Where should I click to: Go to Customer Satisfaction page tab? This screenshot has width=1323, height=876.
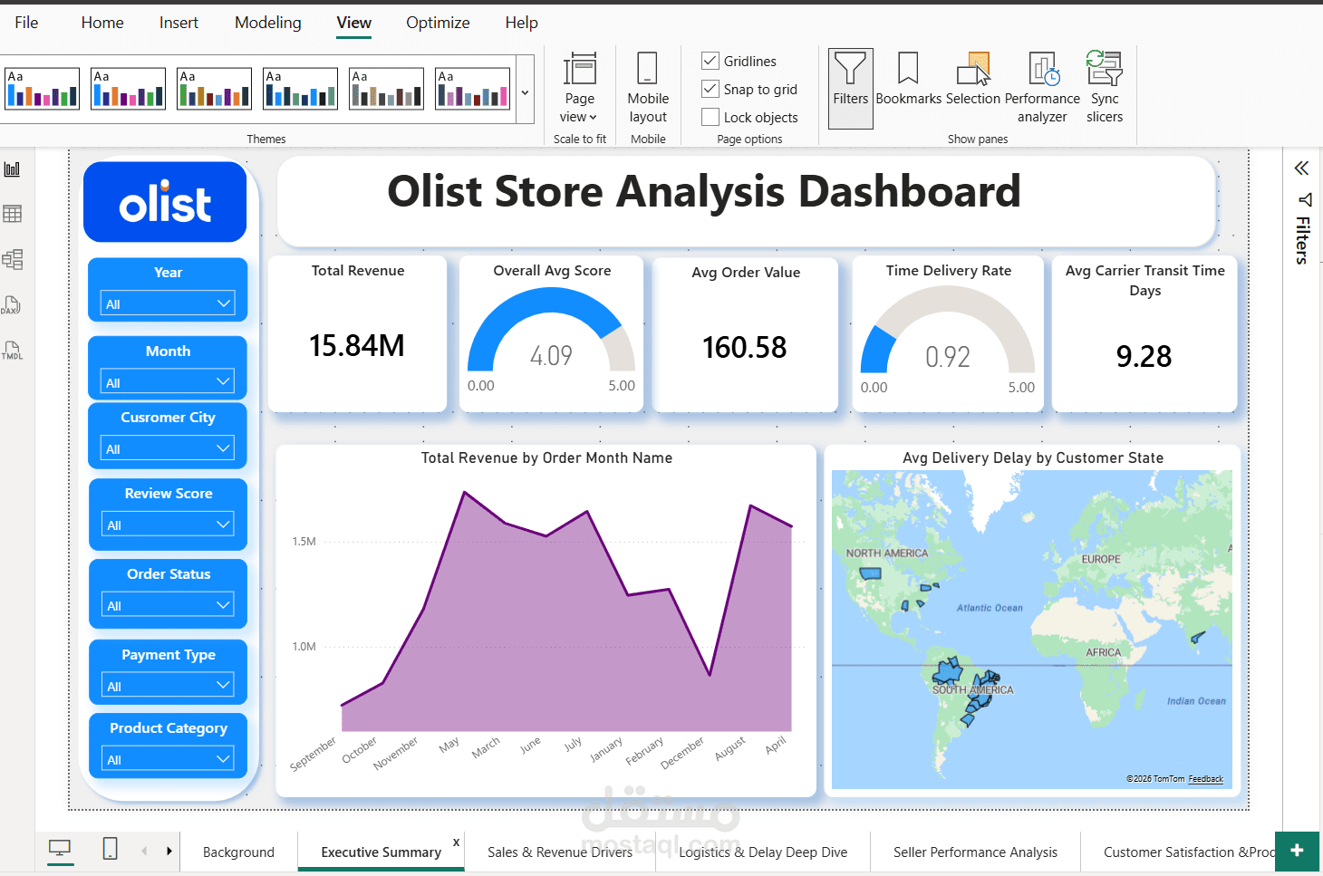click(x=1178, y=852)
